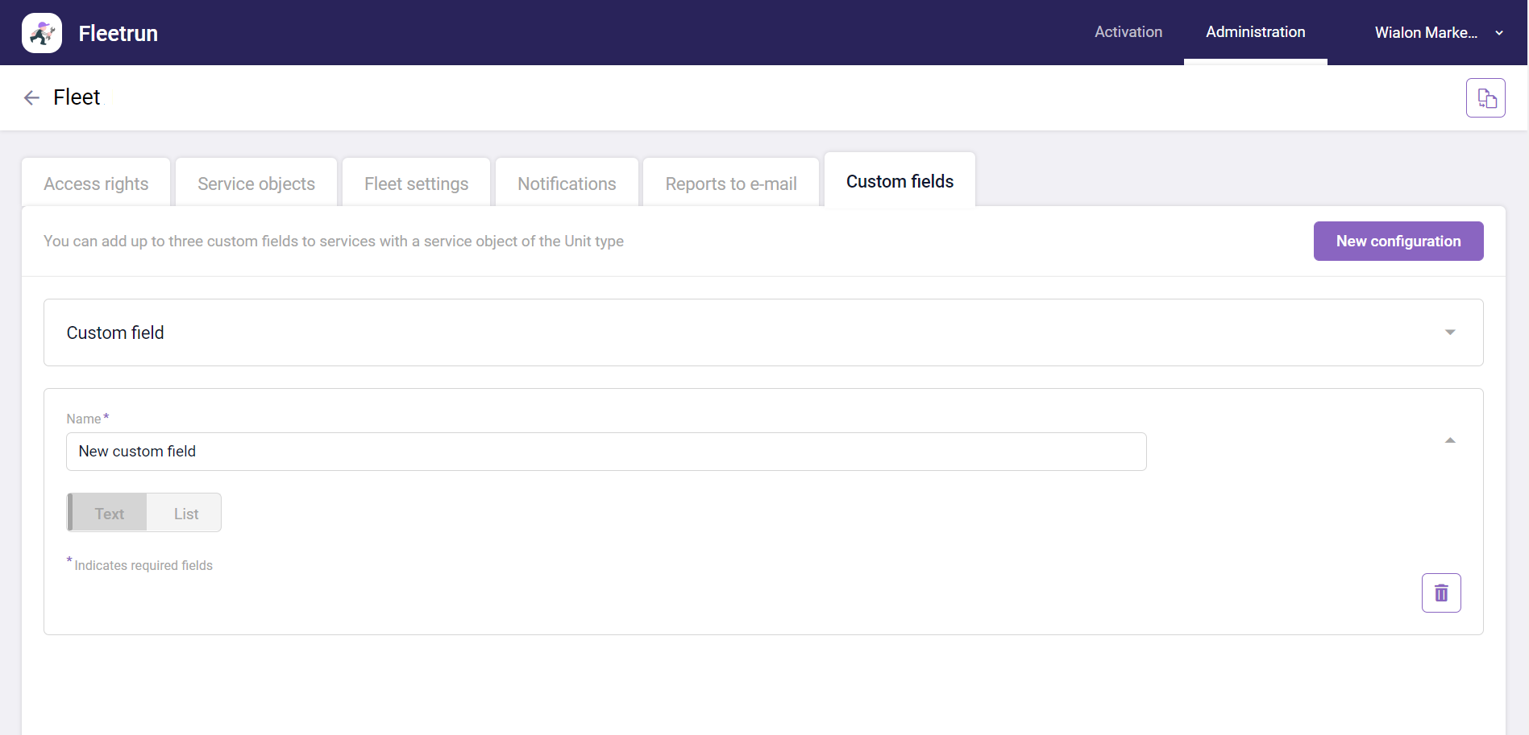
Task: Delete the custom field with trash icon
Action: click(x=1441, y=593)
